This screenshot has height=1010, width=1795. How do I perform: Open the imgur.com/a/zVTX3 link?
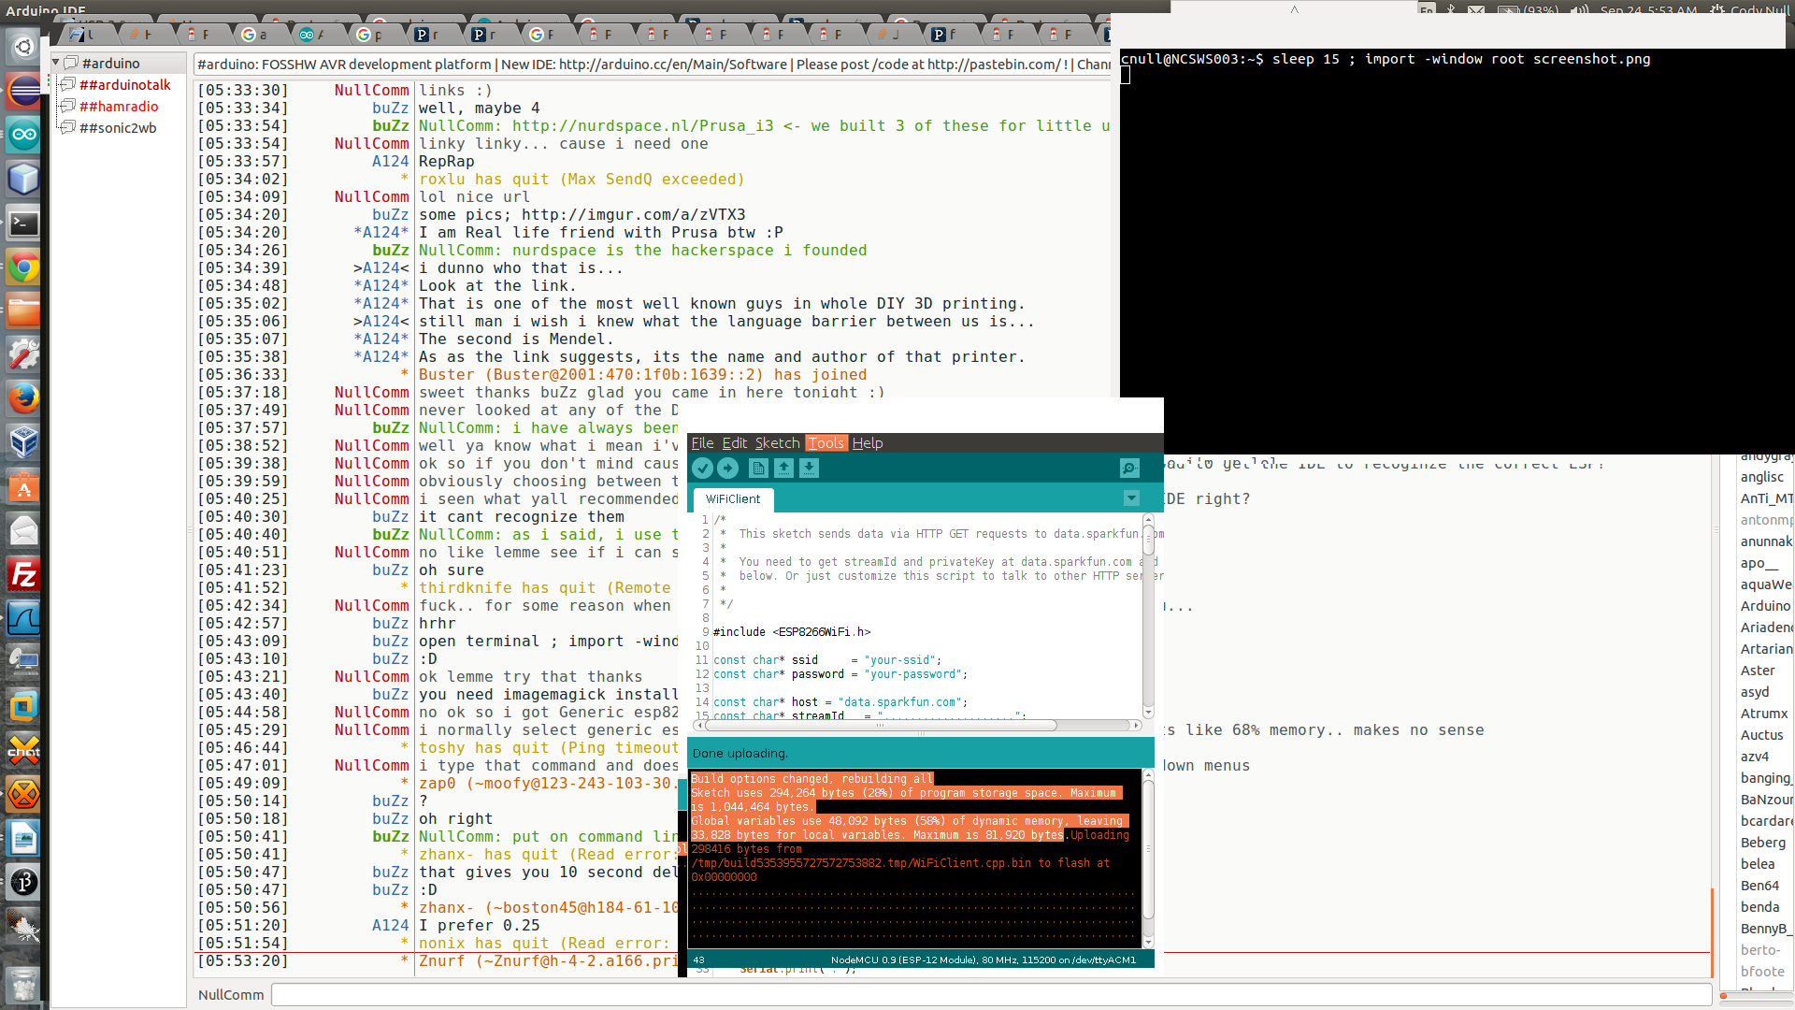(x=633, y=215)
